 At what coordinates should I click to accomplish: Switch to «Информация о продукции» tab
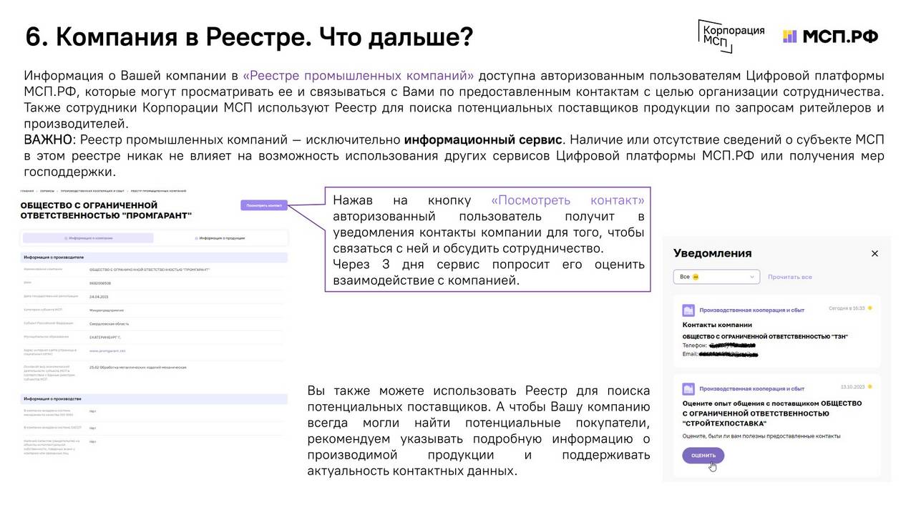coord(222,237)
